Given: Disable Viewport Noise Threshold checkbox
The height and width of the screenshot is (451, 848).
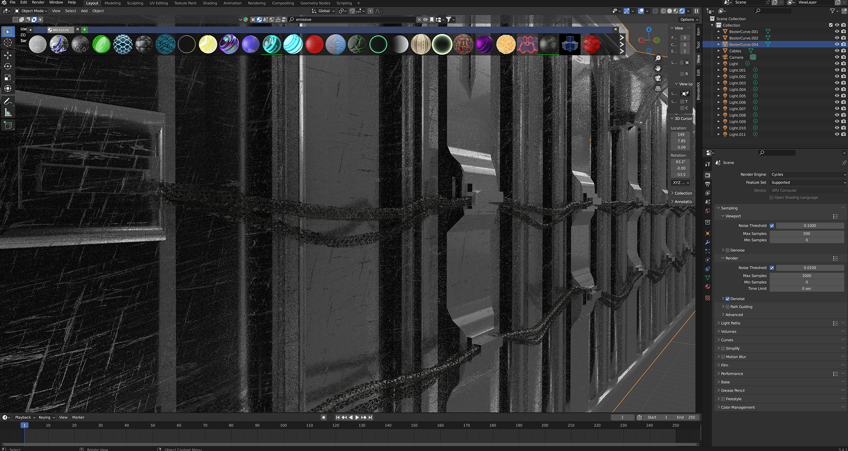Looking at the screenshot, I should [x=772, y=225].
